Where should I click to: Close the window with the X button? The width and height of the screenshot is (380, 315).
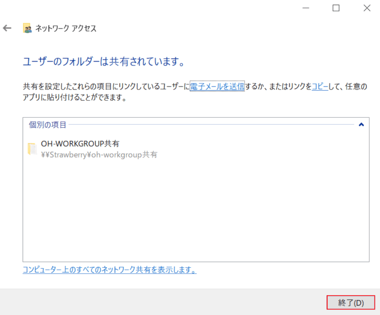pyautogui.click(x=367, y=8)
